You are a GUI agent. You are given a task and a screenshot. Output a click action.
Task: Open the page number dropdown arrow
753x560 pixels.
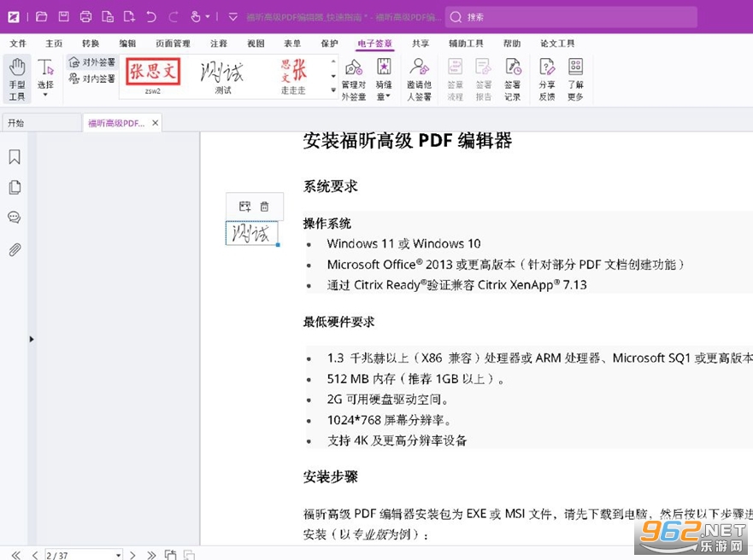click(118, 555)
